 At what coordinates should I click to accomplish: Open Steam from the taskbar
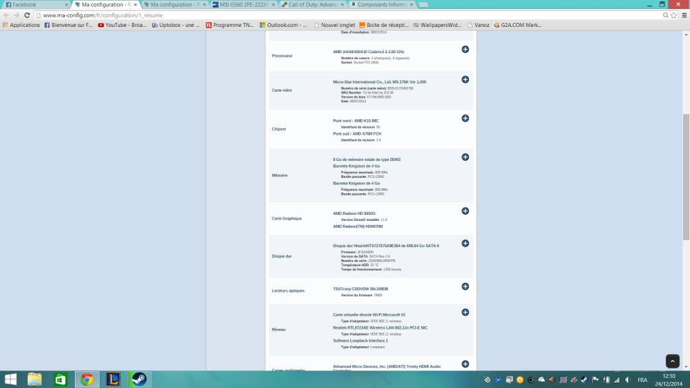(x=139, y=379)
